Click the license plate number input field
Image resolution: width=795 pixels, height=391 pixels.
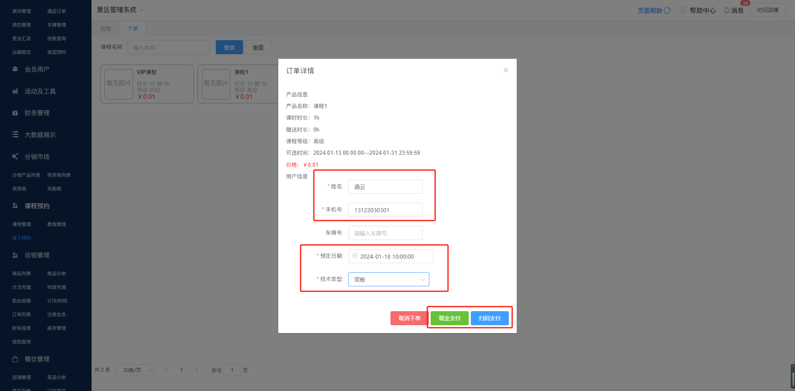[x=385, y=233]
